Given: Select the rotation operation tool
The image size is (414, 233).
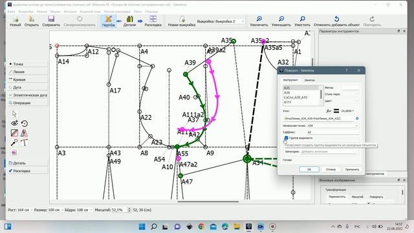Looking at the screenshot, I should click(25, 123).
